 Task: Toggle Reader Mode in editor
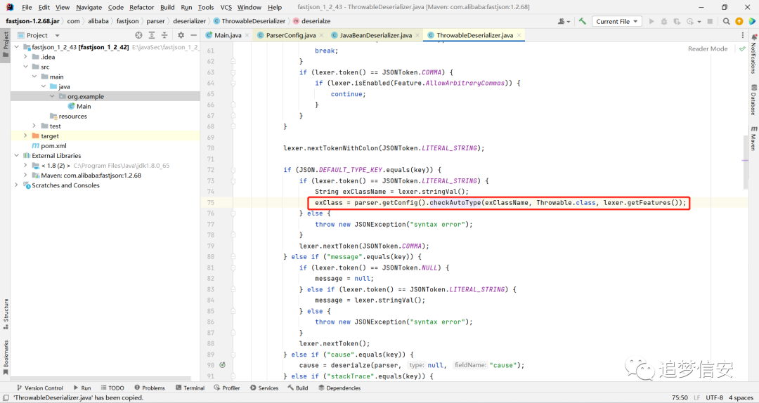click(x=708, y=49)
